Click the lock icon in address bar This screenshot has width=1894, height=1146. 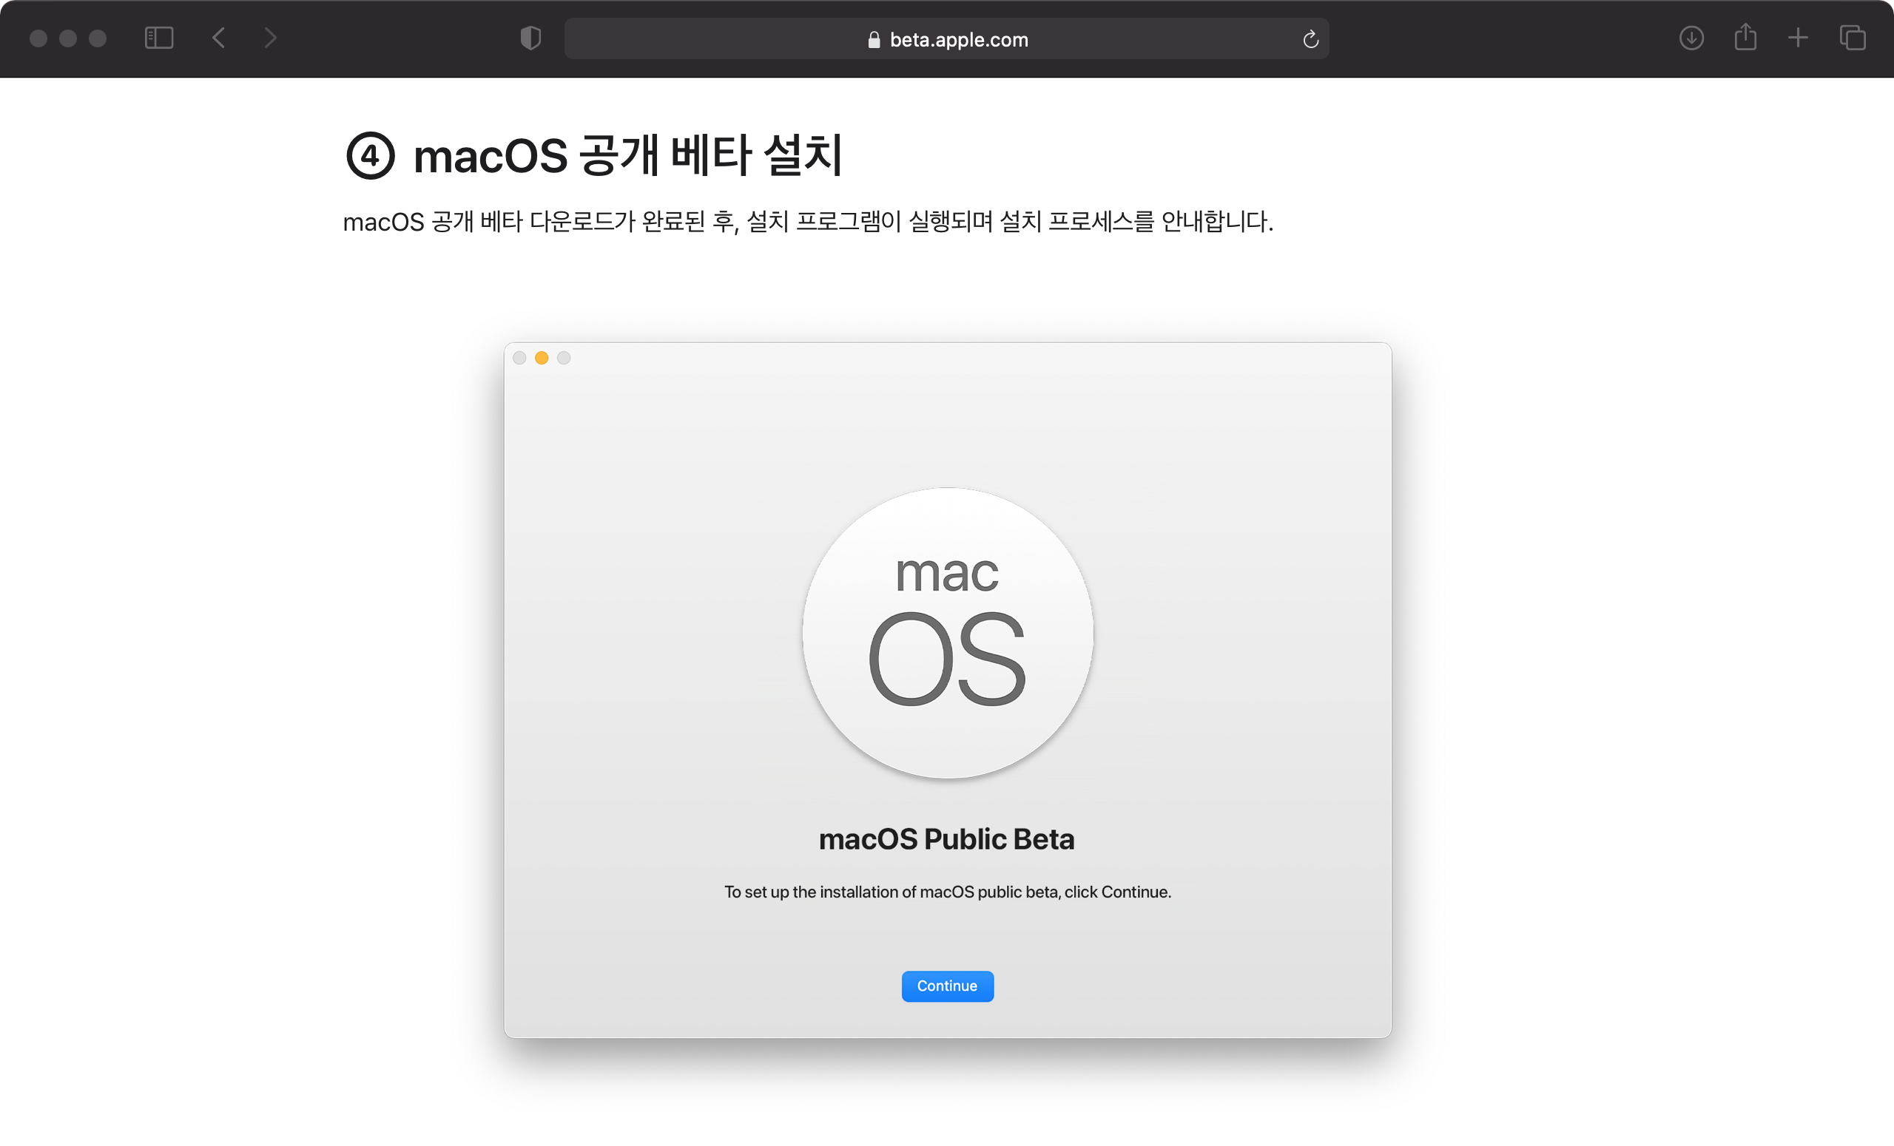(873, 40)
